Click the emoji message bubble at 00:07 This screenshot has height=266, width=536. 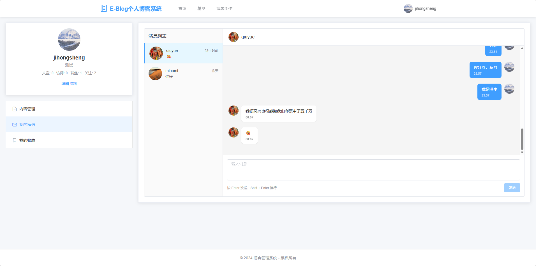point(249,136)
